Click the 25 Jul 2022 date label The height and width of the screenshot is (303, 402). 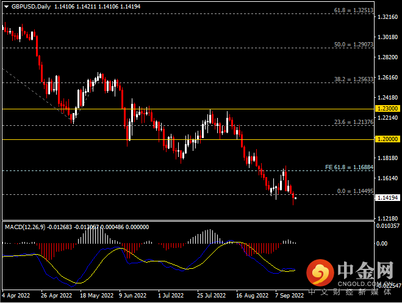tap(211, 296)
